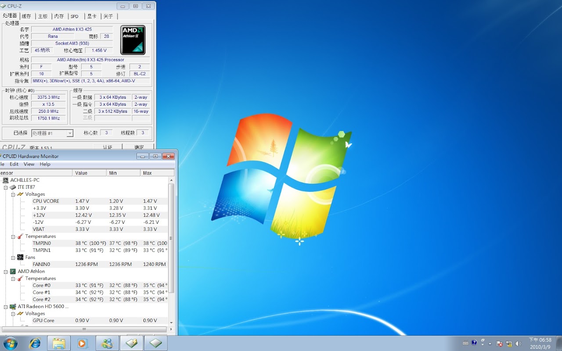The height and width of the screenshot is (351, 562).
Task: Click the thermometer icon beside ITE Temperatures
Action: pyautogui.click(x=20, y=236)
